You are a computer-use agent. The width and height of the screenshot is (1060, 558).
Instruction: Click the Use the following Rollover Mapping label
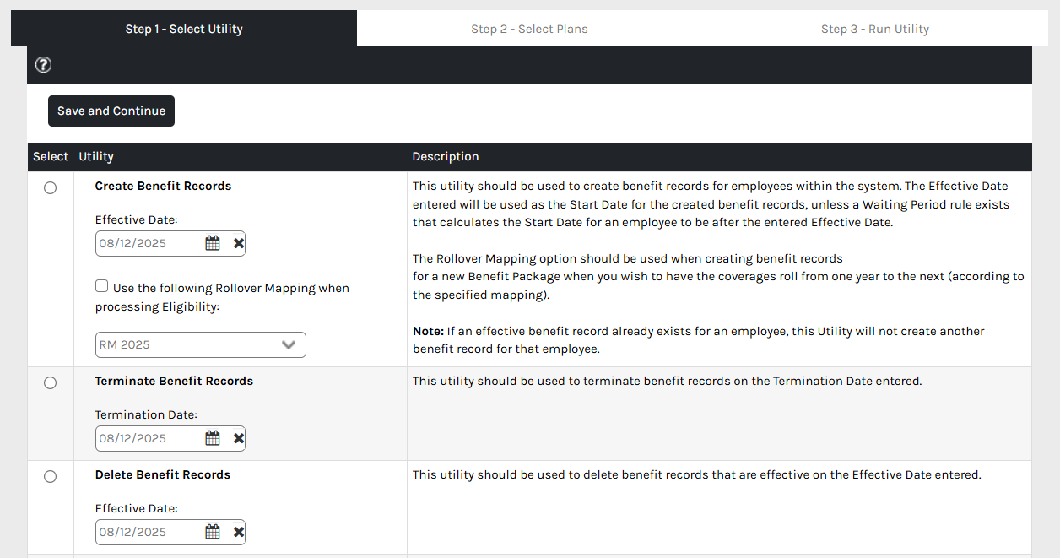[x=222, y=297]
